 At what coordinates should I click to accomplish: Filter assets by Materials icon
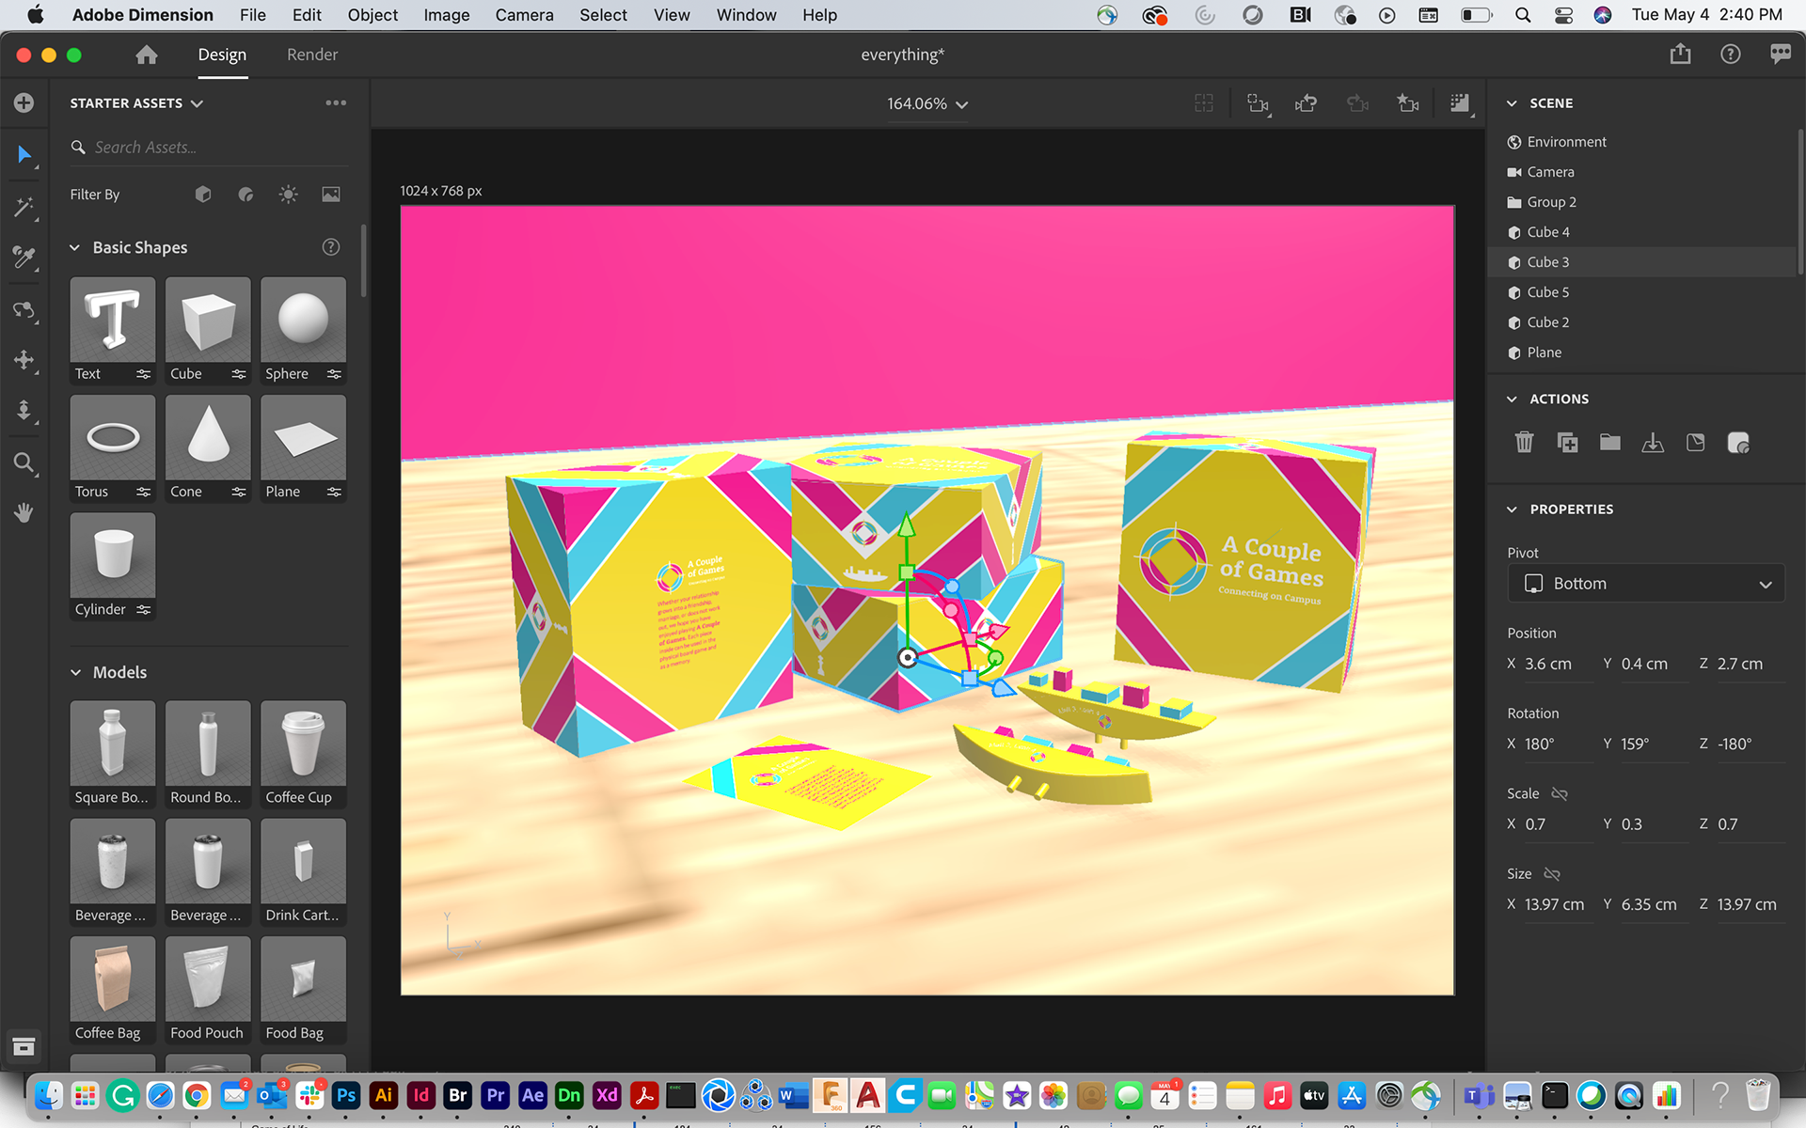tap(246, 195)
